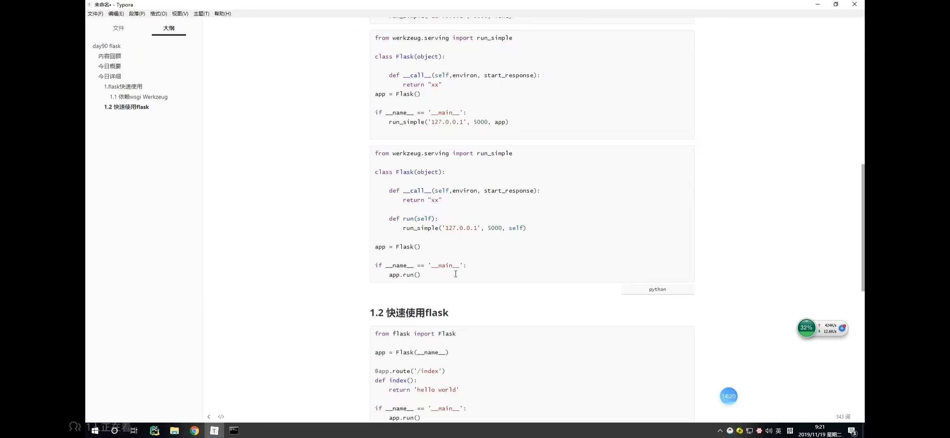This screenshot has width=950, height=438.
Task: Open the python language selector box
Action: (x=657, y=289)
